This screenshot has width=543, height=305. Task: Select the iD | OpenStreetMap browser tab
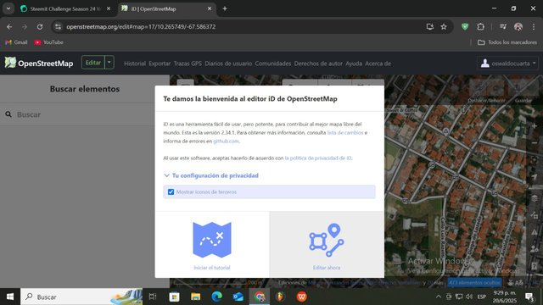tap(167, 9)
